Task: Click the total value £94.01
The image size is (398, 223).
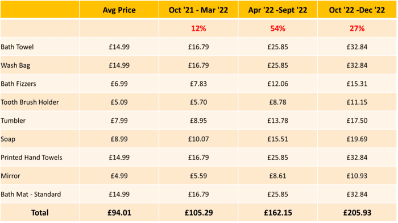Action: tap(119, 213)
